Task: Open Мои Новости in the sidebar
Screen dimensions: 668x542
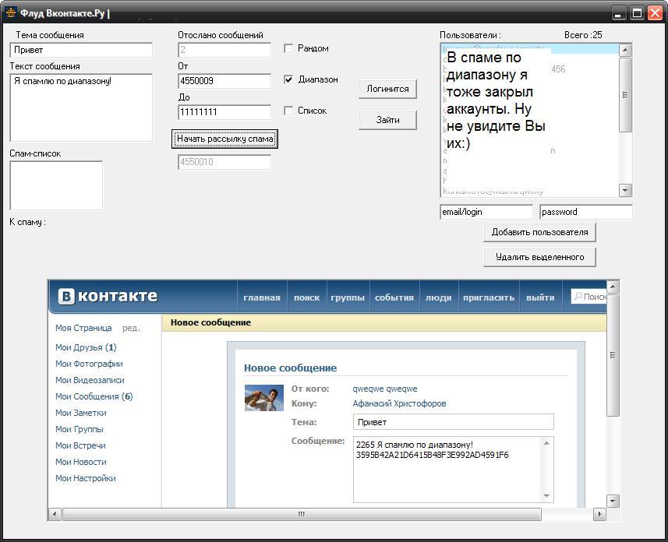Action: tap(81, 462)
